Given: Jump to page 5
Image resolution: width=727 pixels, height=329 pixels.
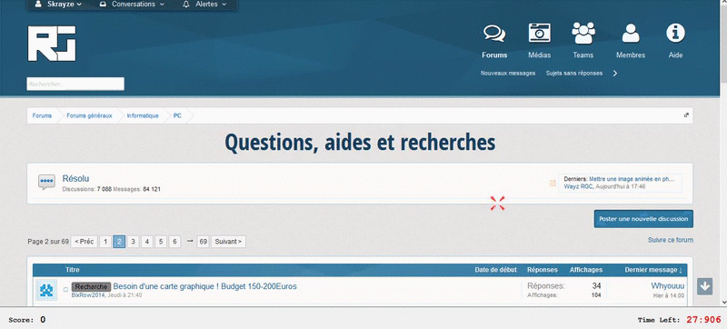Looking at the screenshot, I should click(161, 242).
